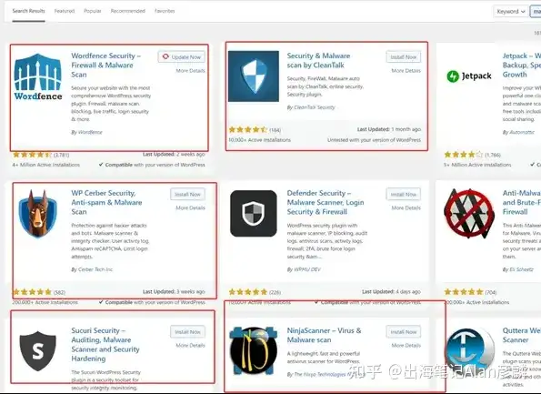The height and width of the screenshot is (394, 541).
Task: Click Install Now for CleanTalk Security & Malware
Action: (x=404, y=57)
